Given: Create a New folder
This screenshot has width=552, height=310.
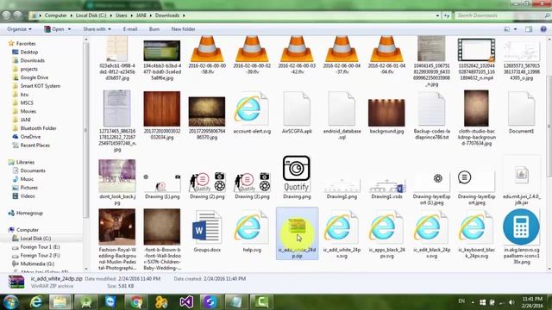Looking at the screenshot, I should point(183,29).
